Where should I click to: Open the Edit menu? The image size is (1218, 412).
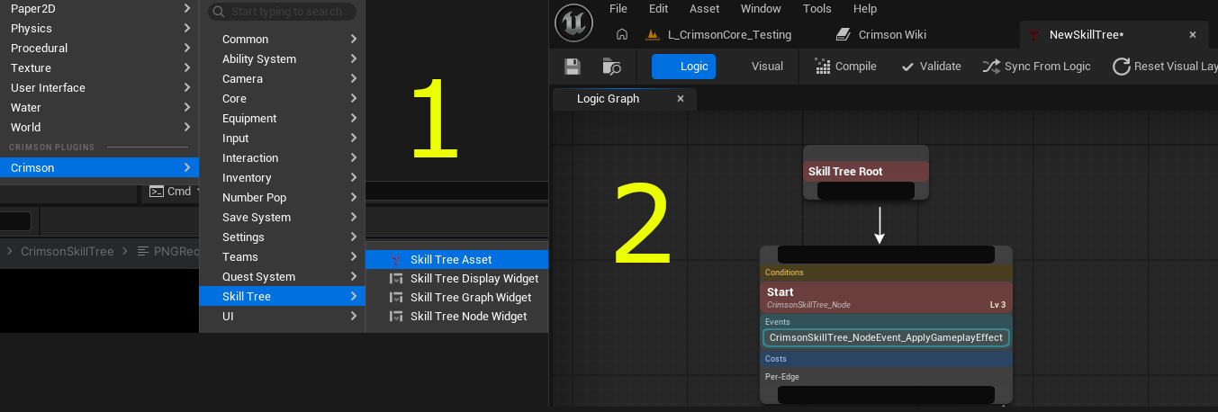[x=659, y=9]
